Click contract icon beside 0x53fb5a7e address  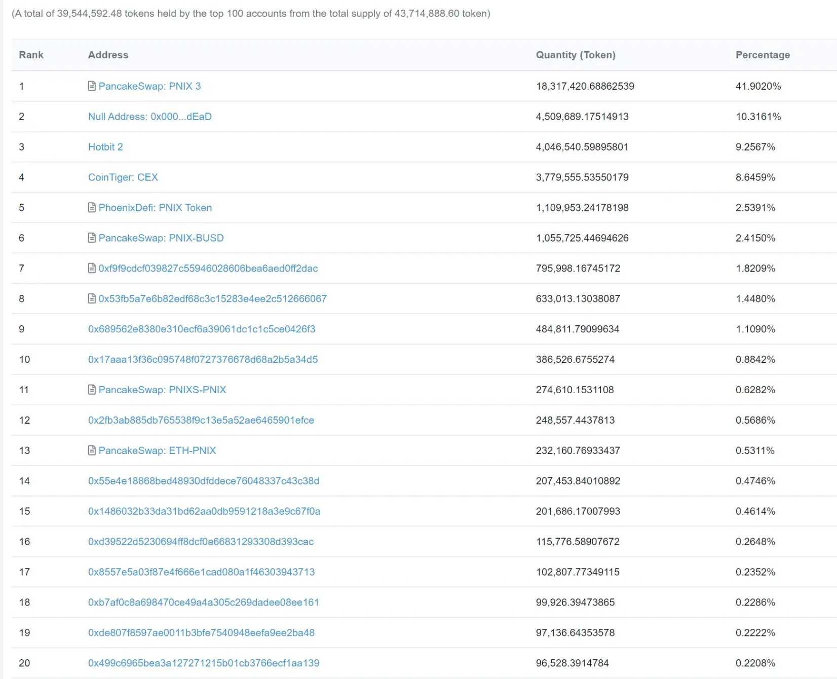[x=92, y=299]
